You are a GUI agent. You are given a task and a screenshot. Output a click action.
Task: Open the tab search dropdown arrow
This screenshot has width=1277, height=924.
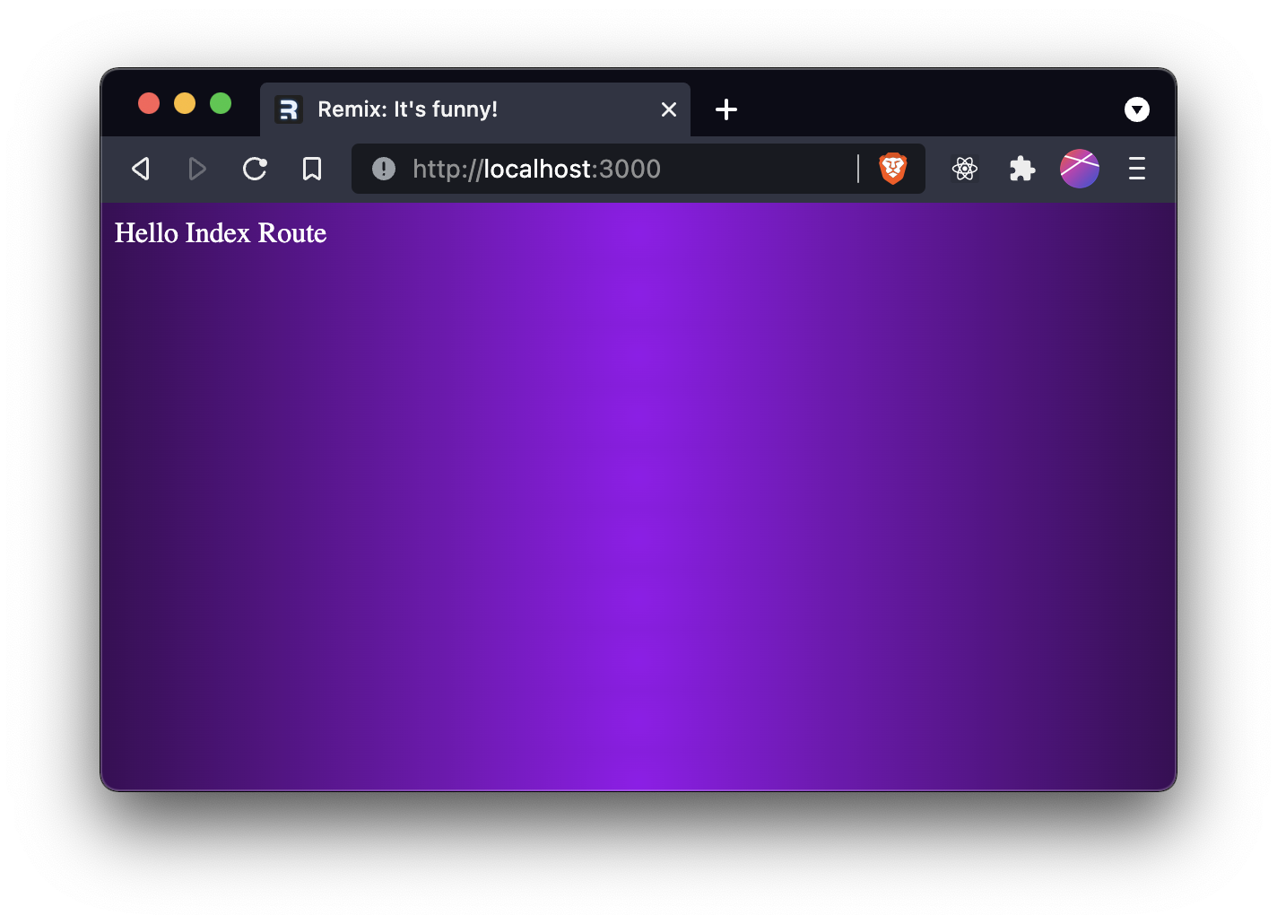coord(1136,109)
